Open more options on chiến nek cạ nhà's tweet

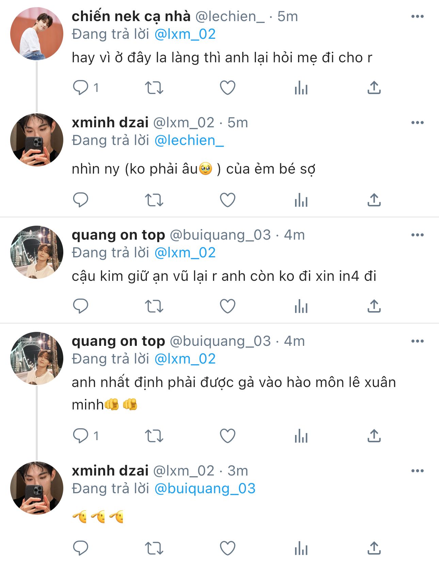pos(417,16)
